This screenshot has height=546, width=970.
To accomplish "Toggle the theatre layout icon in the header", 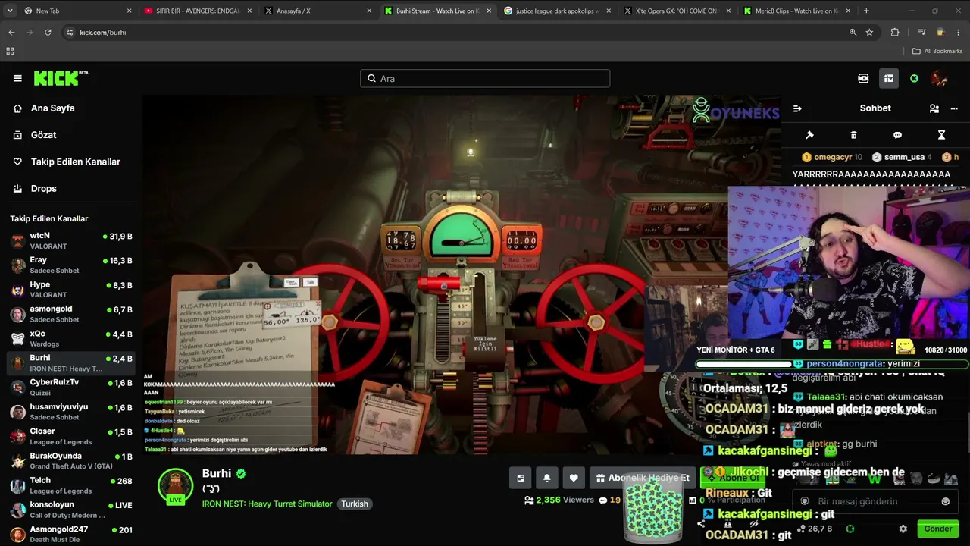I will point(889,78).
